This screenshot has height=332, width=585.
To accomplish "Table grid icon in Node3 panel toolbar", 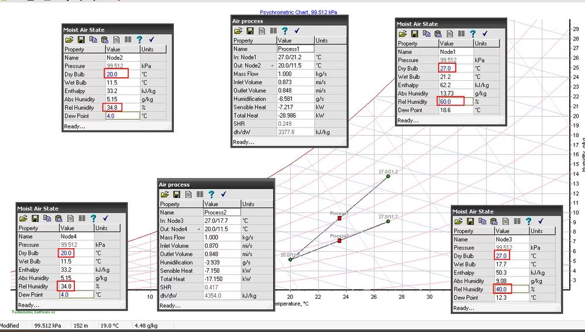I will click(x=518, y=221).
